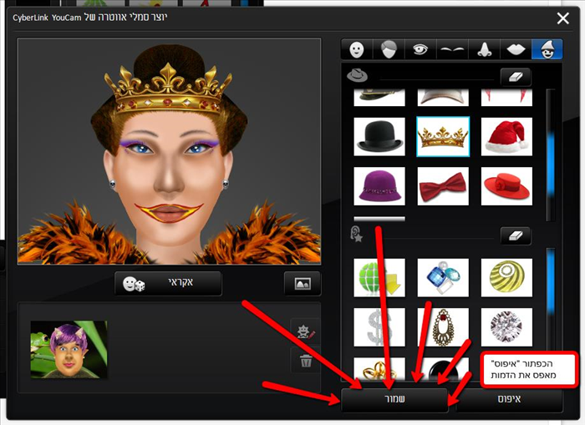
Task: Clear hat with eraser button
Action: click(516, 77)
